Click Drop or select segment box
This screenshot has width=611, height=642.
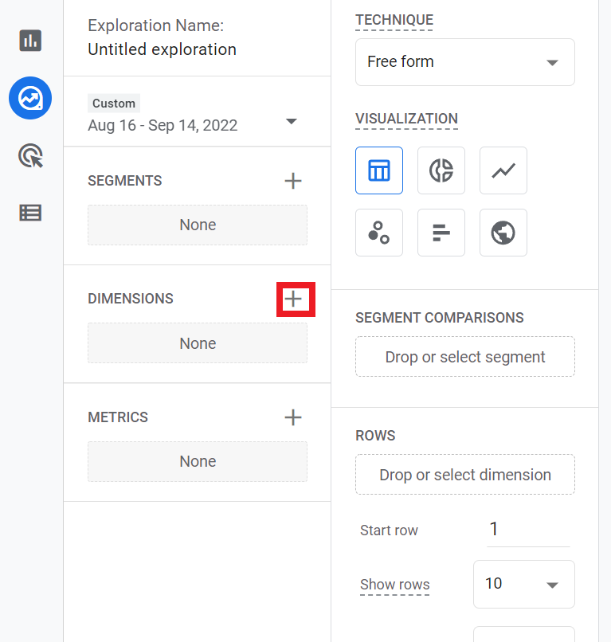464,357
